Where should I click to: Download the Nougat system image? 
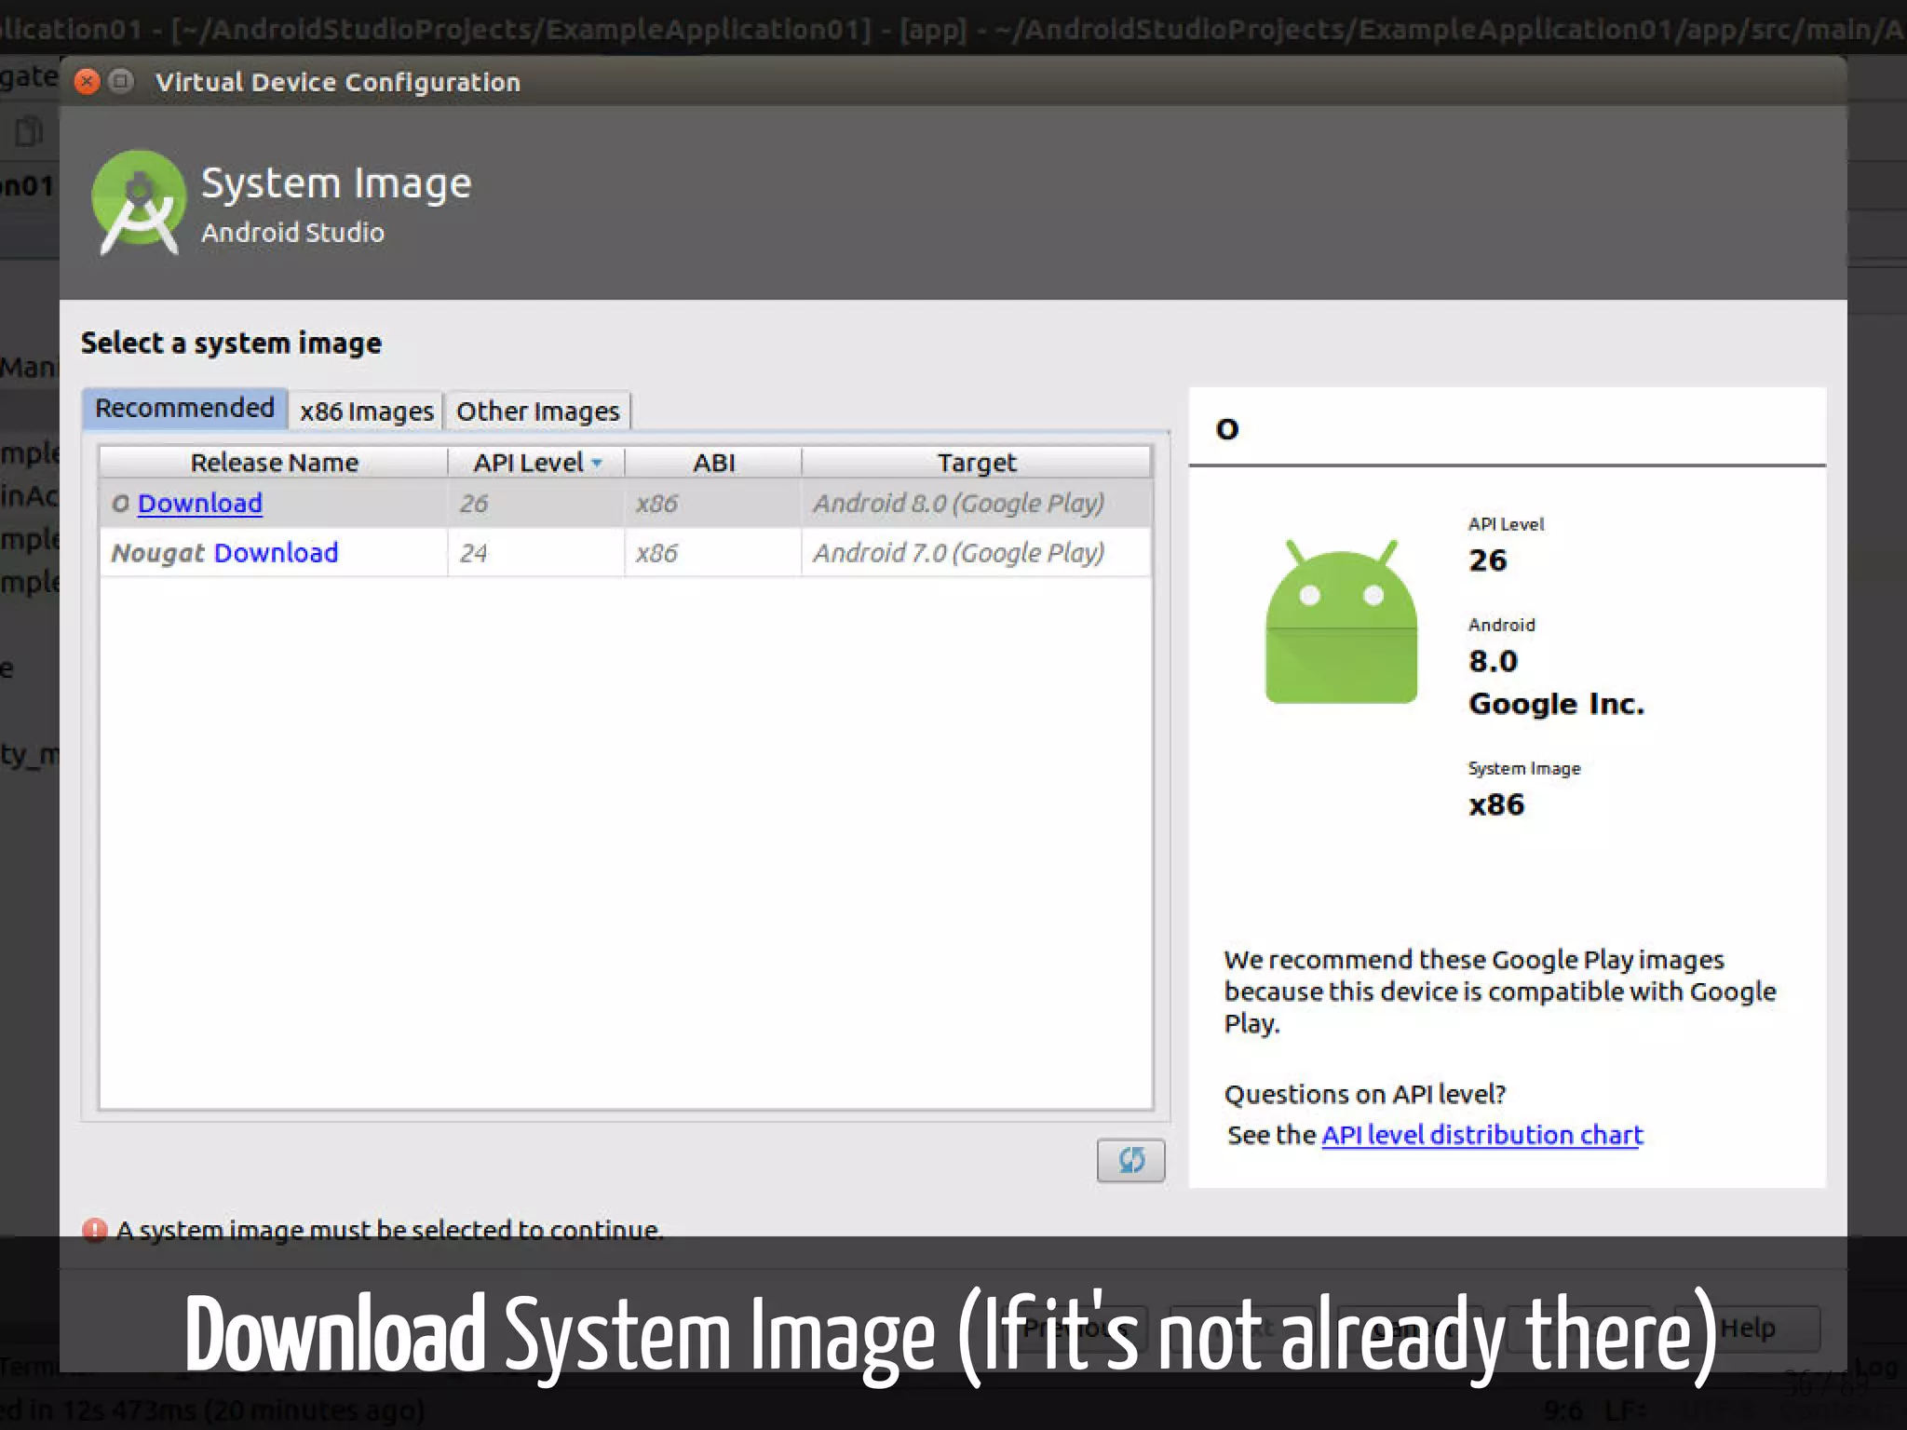(x=277, y=552)
